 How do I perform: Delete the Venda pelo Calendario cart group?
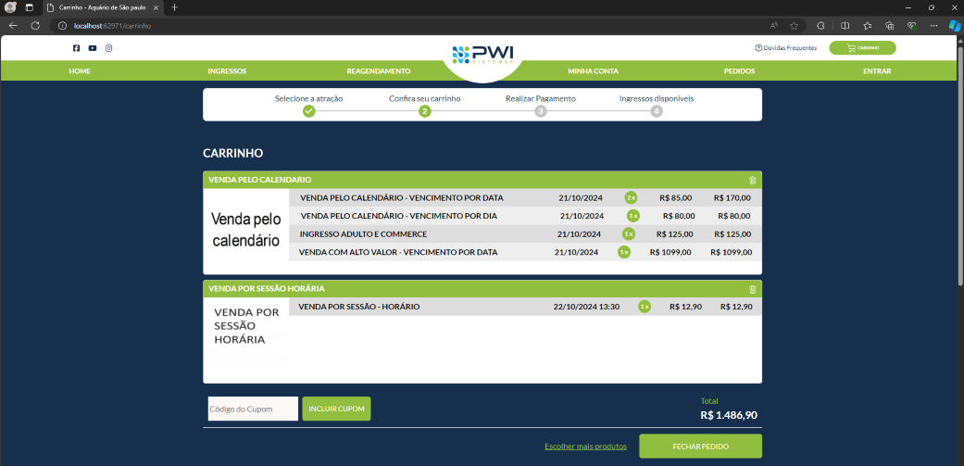(x=752, y=180)
